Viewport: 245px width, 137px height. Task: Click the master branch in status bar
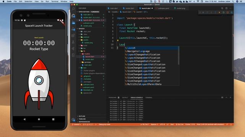coord(77,124)
